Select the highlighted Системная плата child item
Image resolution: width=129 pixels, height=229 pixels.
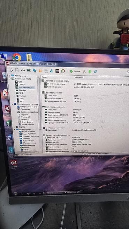click(25, 87)
